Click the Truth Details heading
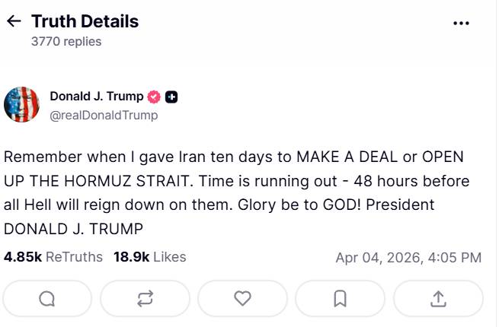Viewport: 499px width, 327px height. (x=85, y=21)
